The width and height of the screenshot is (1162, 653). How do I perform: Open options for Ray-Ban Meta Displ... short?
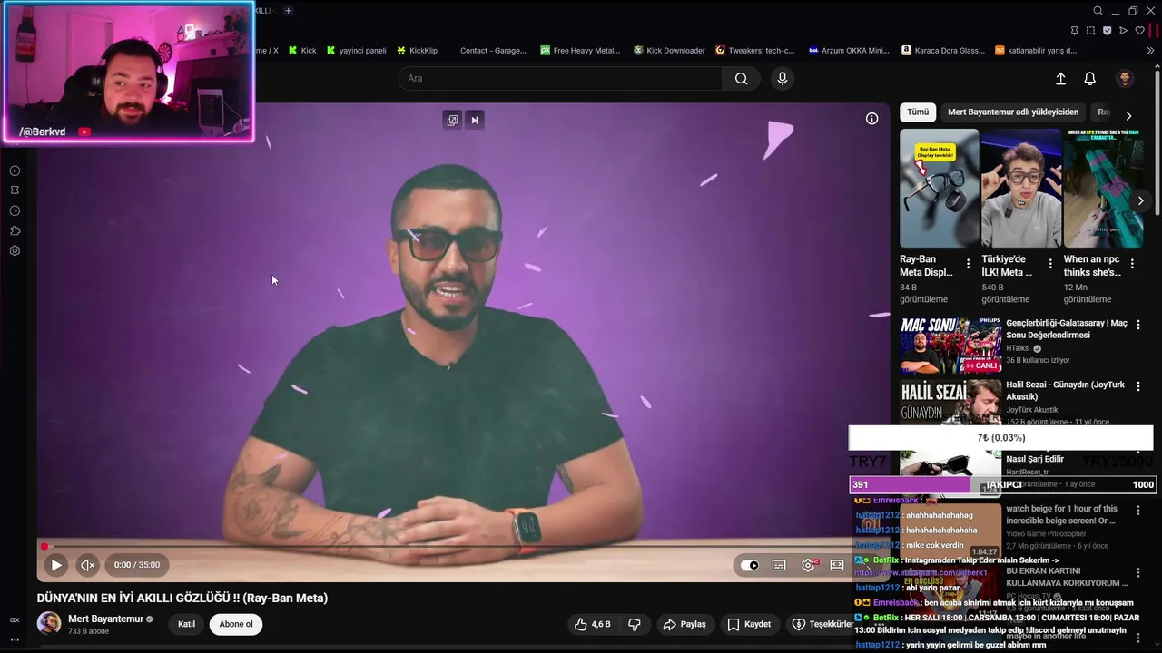(968, 264)
